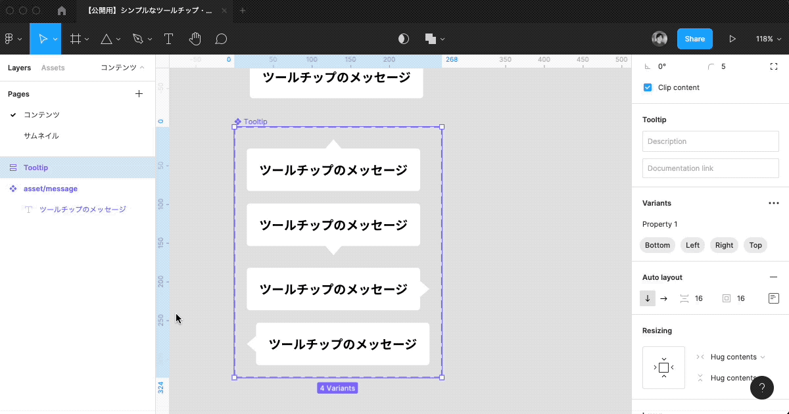The height and width of the screenshot is (414, 789).
Task: Select the Top variant of Property 1
Action: (x=755, y=245)
